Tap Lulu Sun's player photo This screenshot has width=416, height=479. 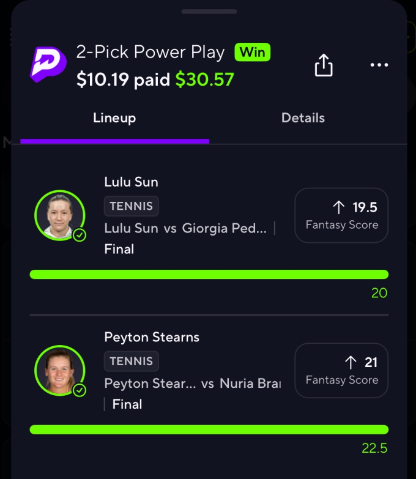click(x=59, y=215)
